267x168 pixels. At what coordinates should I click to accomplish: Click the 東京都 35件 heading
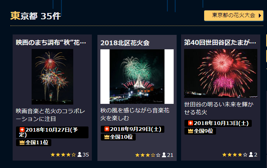(x=35, y=16)
